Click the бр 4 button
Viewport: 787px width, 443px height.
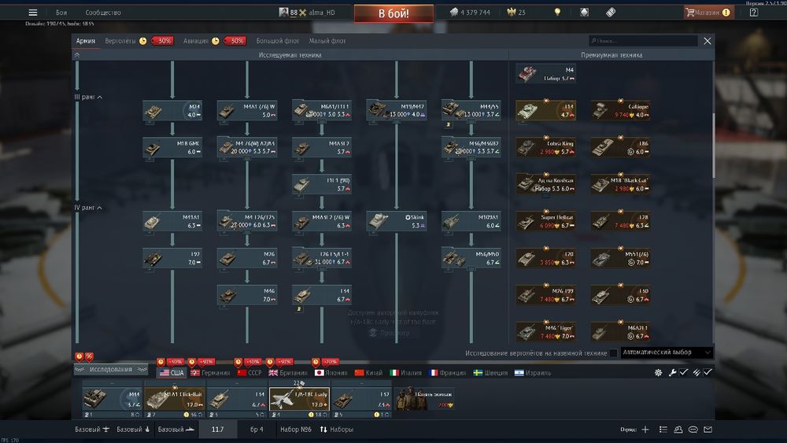[257, 430]
